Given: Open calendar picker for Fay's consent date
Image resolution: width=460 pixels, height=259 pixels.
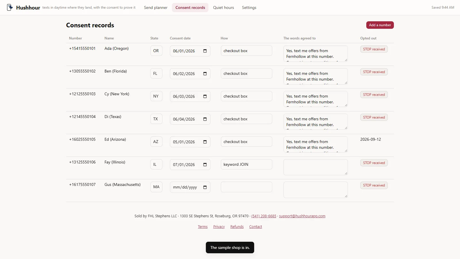Looking at the screenshot, I should [205, 165].
